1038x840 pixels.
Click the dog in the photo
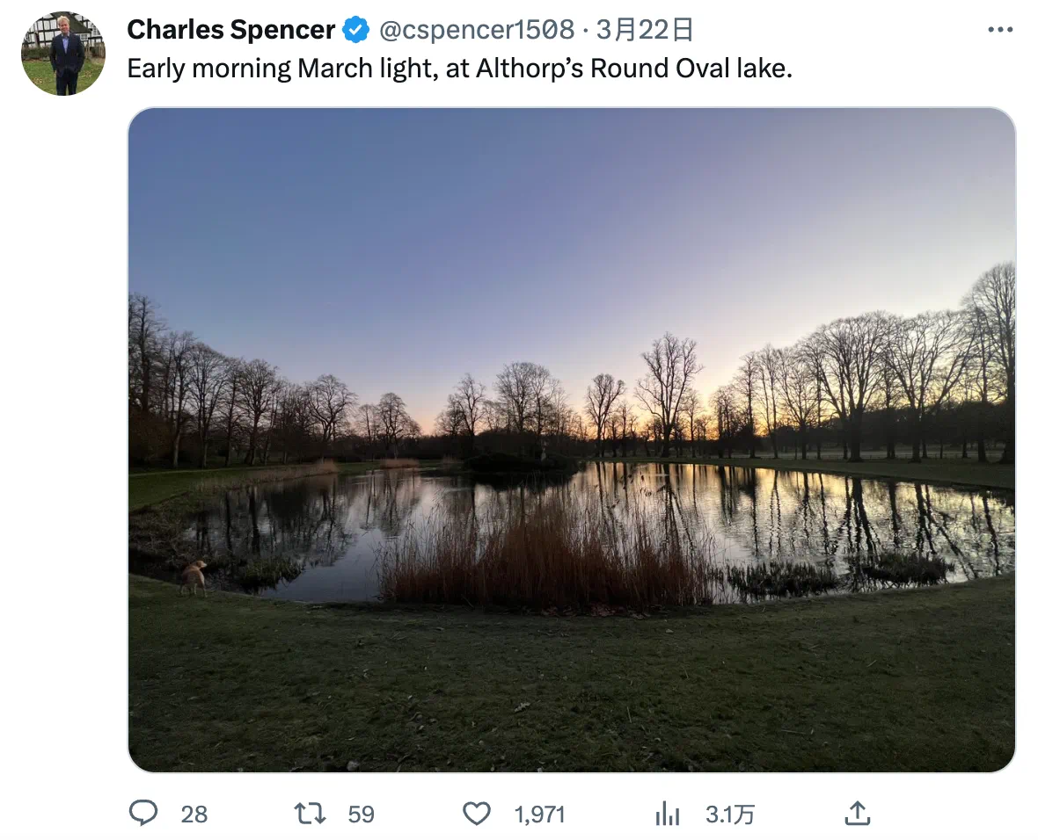[x=194, y=577]
